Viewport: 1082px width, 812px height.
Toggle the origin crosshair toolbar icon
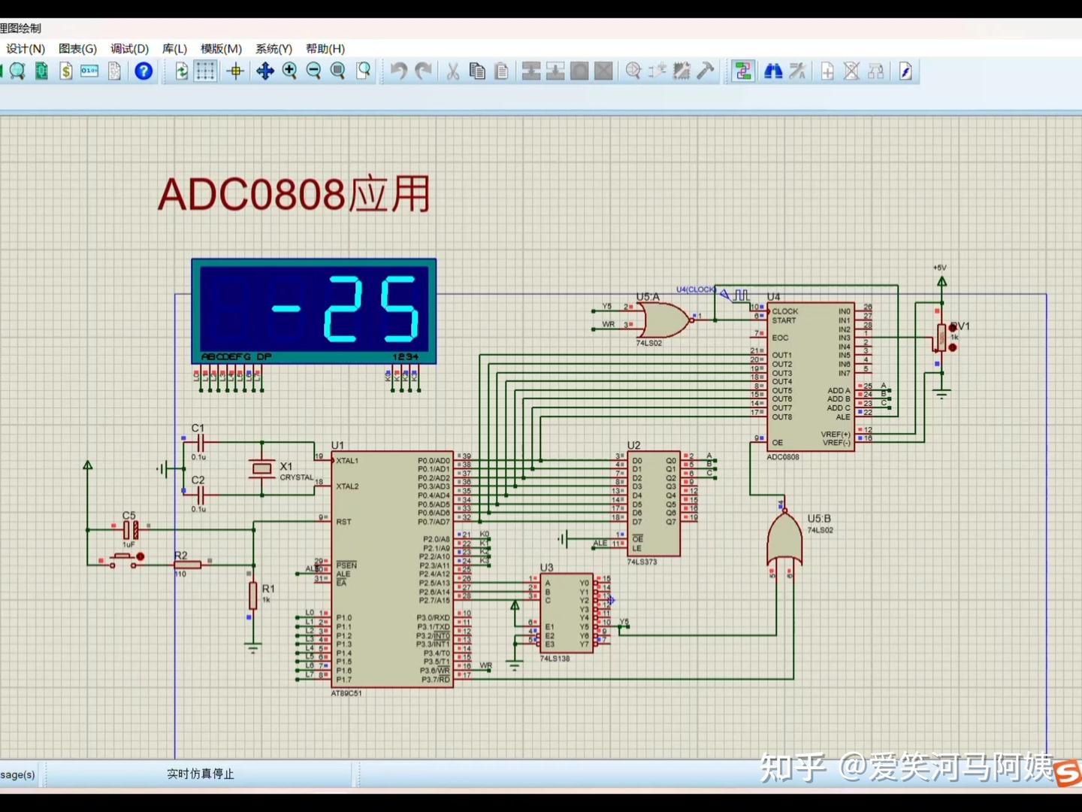[x=235, y=71]
